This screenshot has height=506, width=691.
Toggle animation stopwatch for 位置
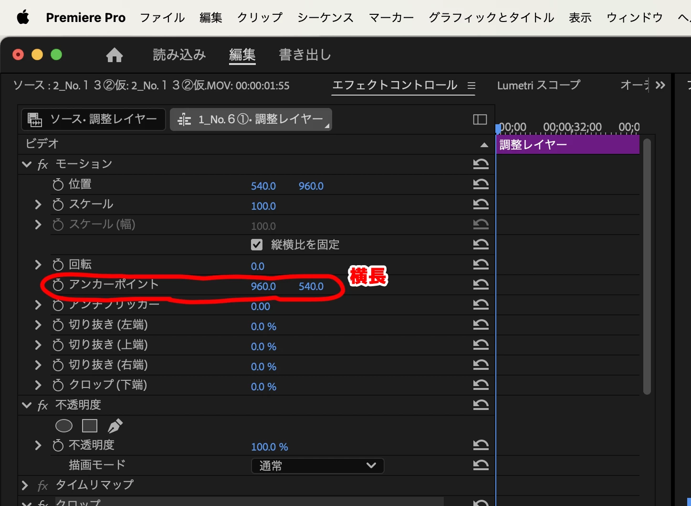pyautogui.click(x=58, y=184)
